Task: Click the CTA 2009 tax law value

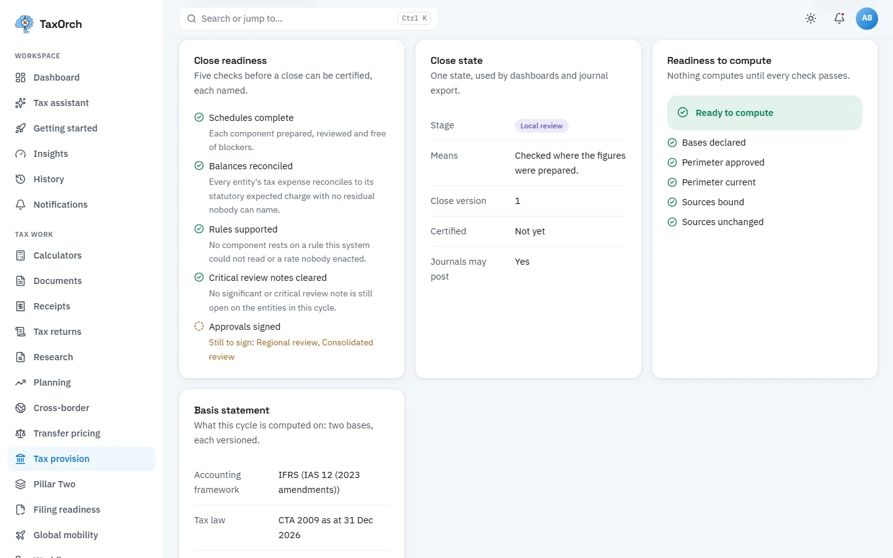Action: tap(326, 528)
